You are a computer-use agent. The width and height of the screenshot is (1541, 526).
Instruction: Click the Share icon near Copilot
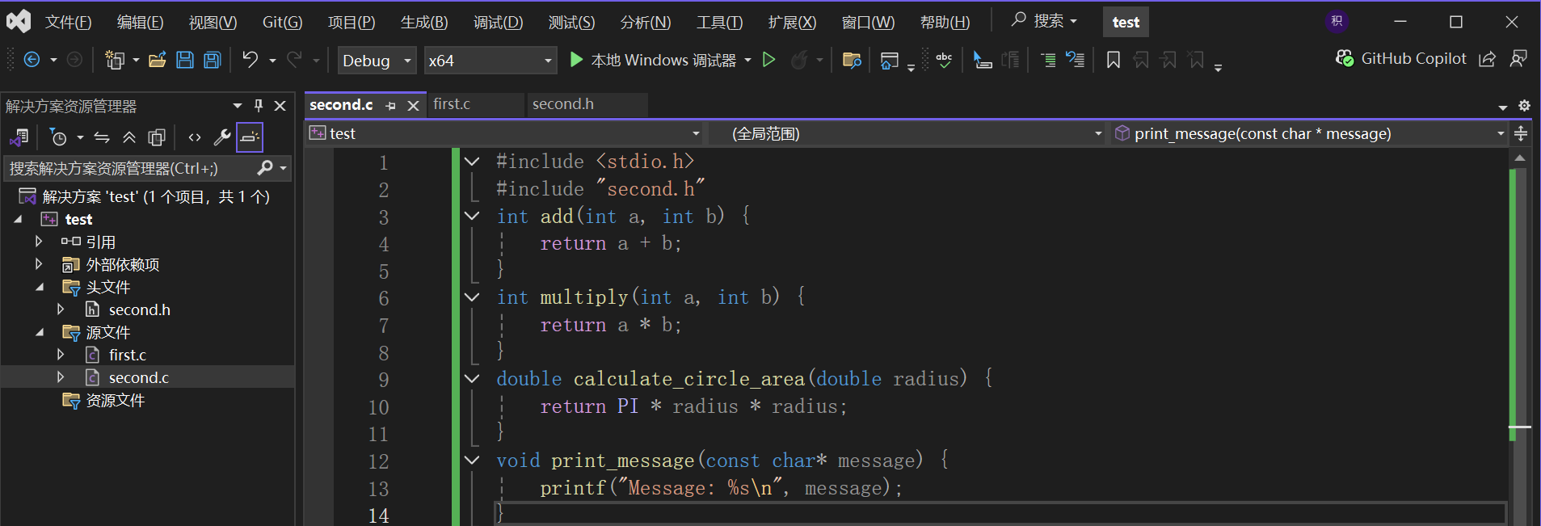pyautogui.click(x=1487, y=59)
